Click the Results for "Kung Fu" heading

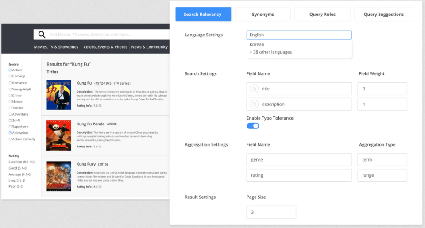(69, 64)
